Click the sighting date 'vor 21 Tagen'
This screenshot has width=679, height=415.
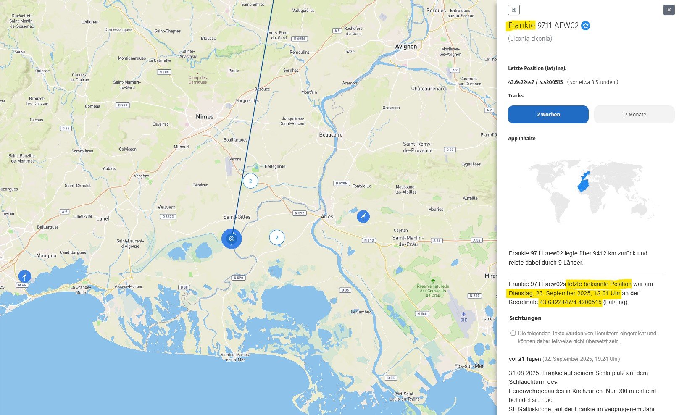pos(524,359)
